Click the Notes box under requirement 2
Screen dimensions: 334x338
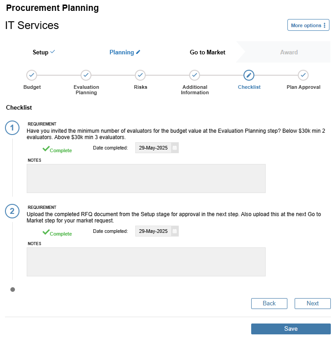coord(146,262)
